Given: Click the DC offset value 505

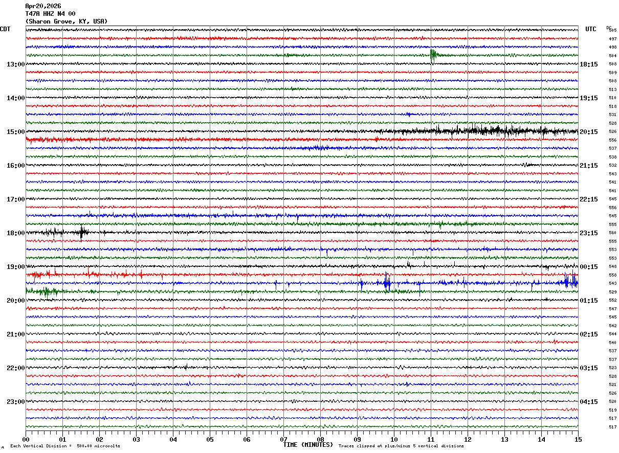Looking at the screenshot, I should [x=612, y=31].
